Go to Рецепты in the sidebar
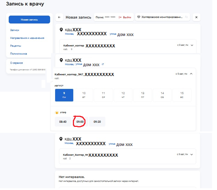Image resolution: width=217 pixels, height=190 pixels. 16,46
